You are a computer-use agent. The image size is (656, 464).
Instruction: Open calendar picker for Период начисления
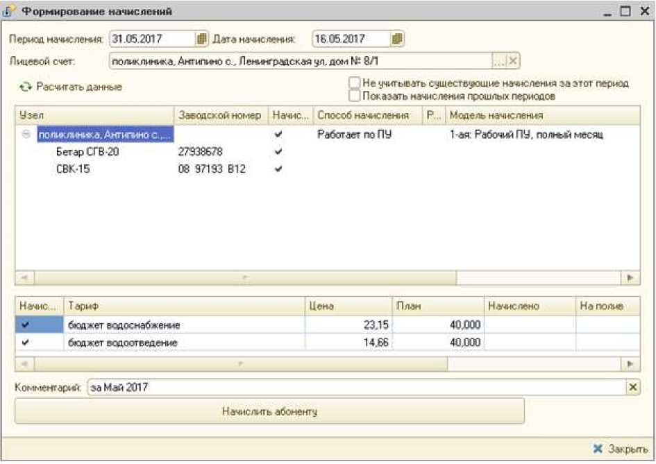(x=202, y=39)
